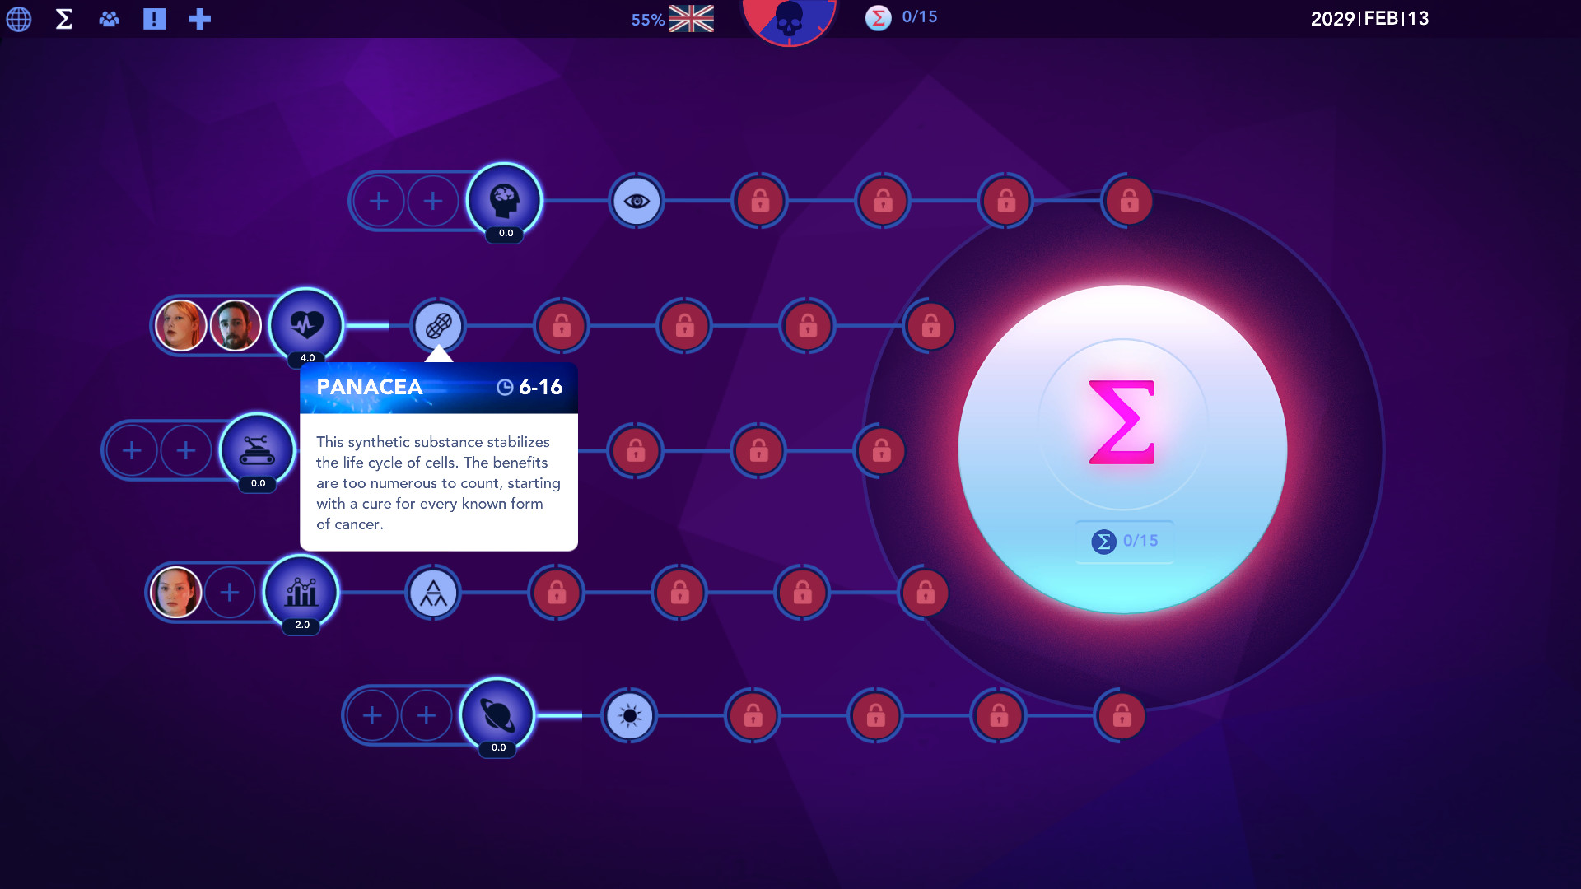The height and width of the screenshot is (889, 1581).
Task: Select the robot arm research node
Action: (x=257, y=449)
